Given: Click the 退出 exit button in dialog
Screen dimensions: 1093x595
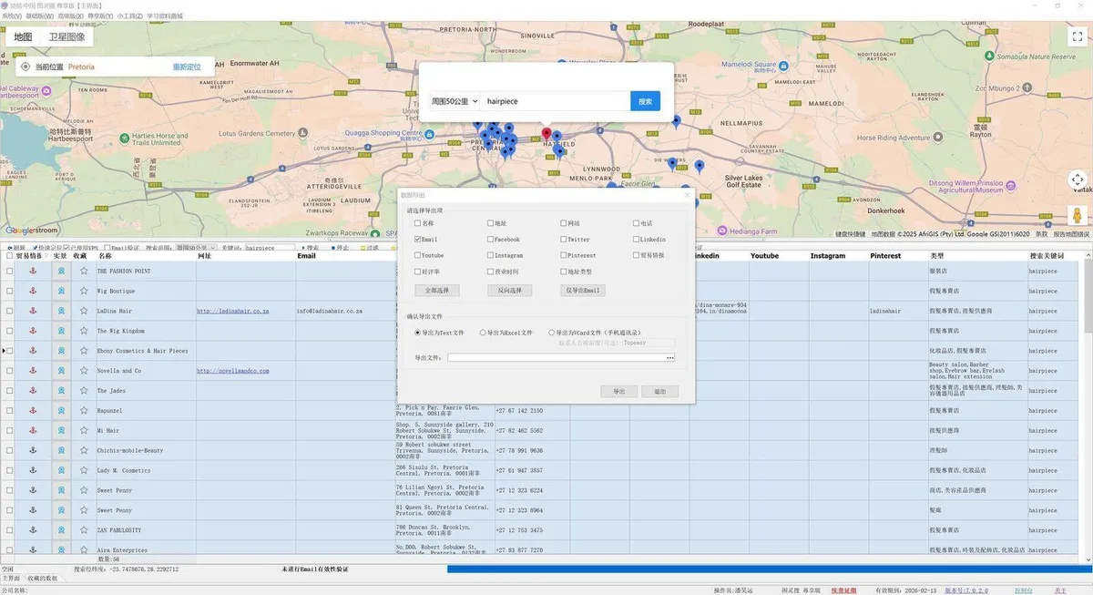Looking at the screenshot, I should 659,392.
